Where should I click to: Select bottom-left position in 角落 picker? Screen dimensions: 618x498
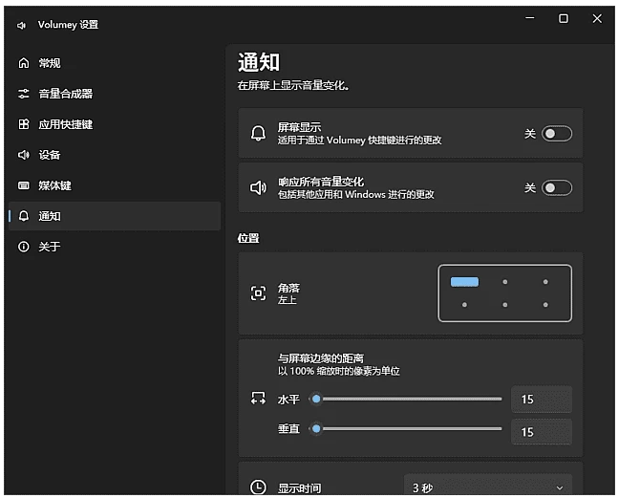464,305
